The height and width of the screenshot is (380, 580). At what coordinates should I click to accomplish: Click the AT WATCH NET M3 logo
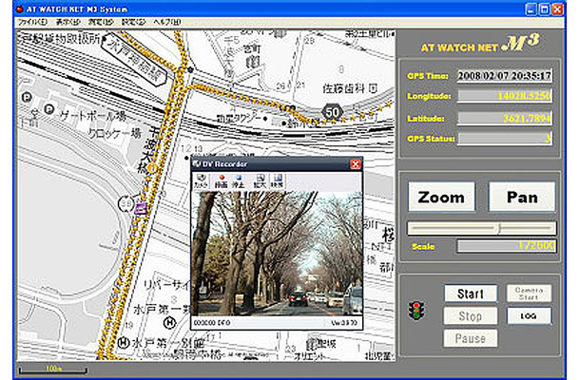click(480, 45)
